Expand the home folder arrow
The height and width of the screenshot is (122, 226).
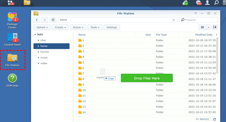pyautogui.click(x=38, y=46)
